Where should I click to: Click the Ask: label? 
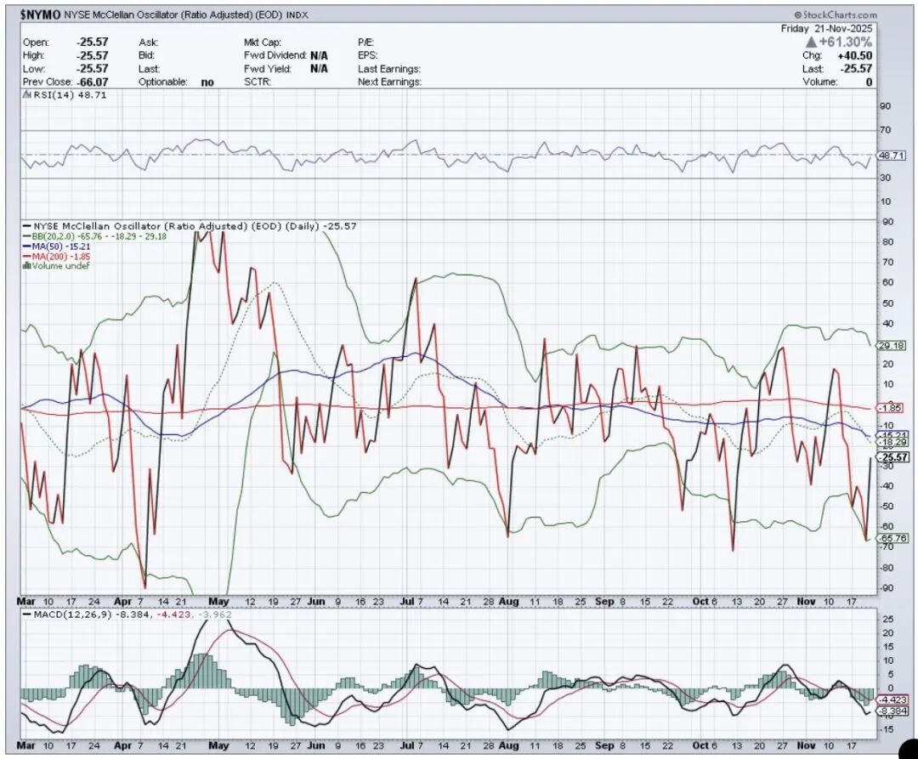click(x=148, y=42)
